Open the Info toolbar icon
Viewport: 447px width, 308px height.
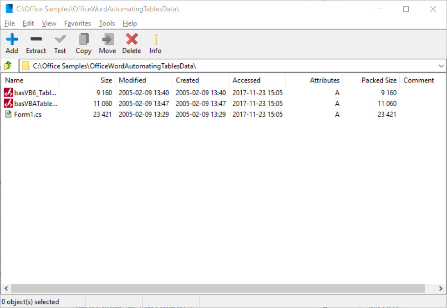coord(156,39)
